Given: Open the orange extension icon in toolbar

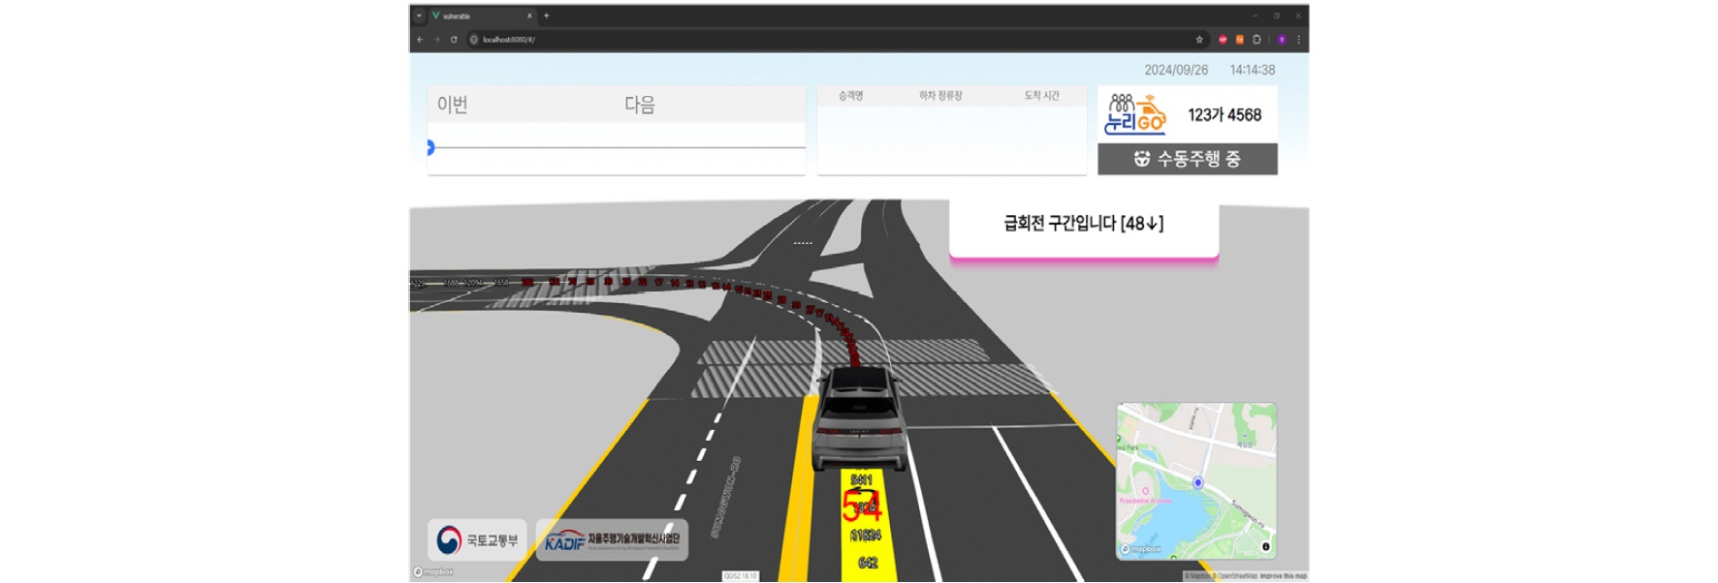Looking at the screenshot, I should (x=1239, y=40).
